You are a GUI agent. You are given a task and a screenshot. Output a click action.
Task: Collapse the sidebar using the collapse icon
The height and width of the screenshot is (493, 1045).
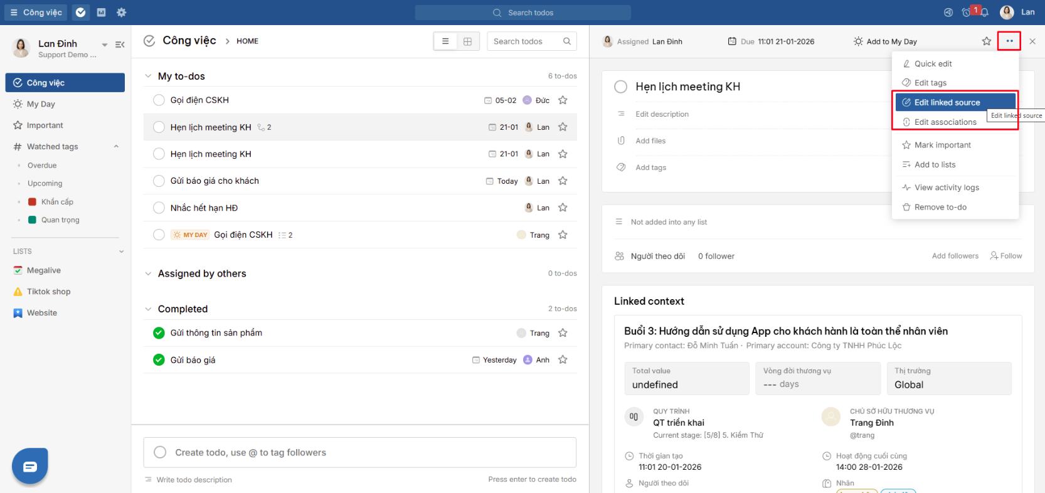coord(120,45)
